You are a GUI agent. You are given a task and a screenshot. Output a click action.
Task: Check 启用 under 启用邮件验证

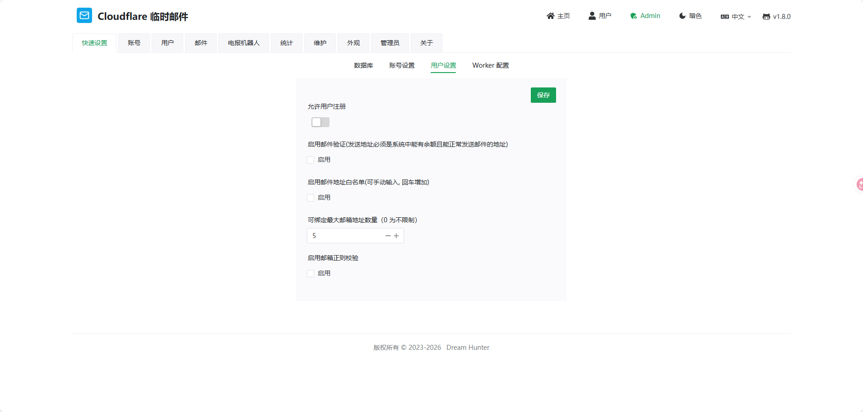(311, 160)
